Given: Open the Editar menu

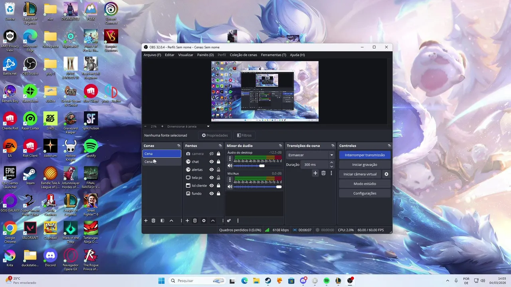Looking at the screenshot, I should 170,55.
